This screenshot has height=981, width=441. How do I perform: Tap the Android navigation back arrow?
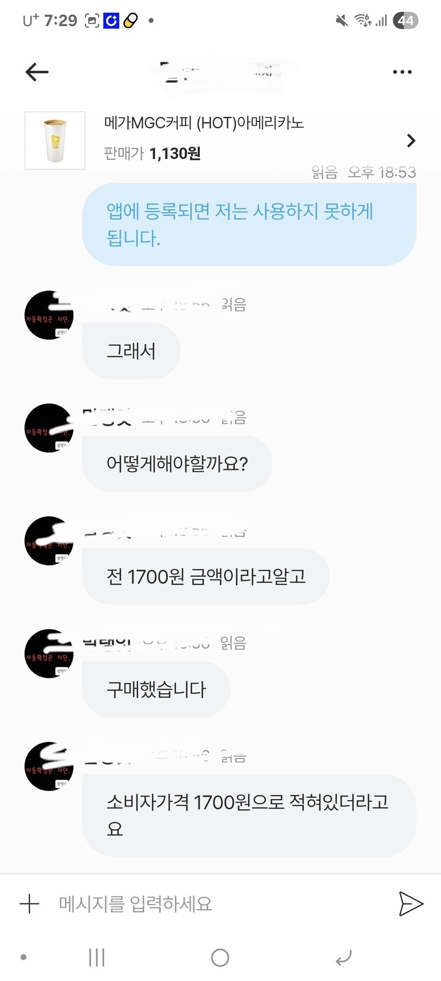coord(344,958)
